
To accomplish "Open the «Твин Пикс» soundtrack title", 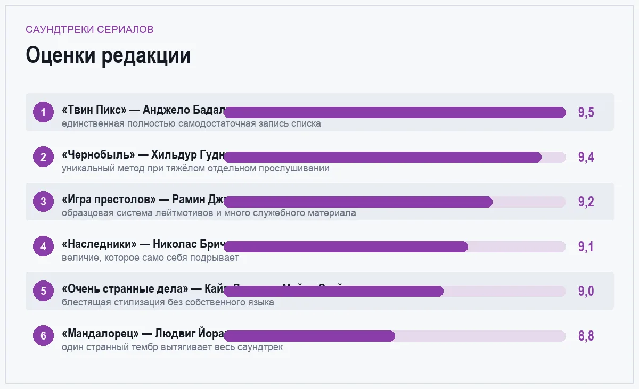I will click(x=143, y=110).
